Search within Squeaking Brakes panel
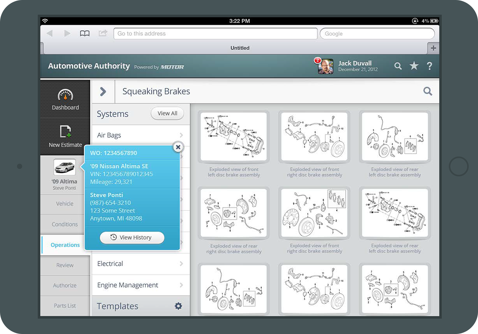This screenshot has height=334, width=478. 427,91
